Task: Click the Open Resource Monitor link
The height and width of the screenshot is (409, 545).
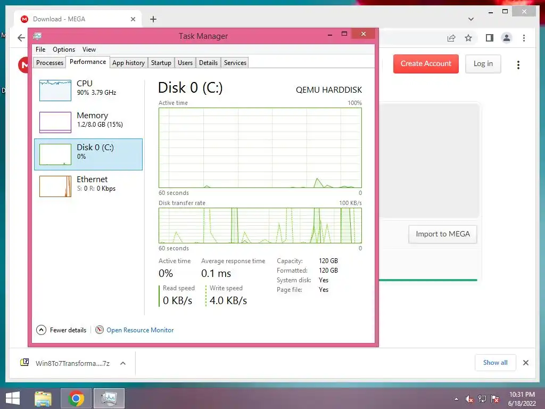Action: coord(140,330)
